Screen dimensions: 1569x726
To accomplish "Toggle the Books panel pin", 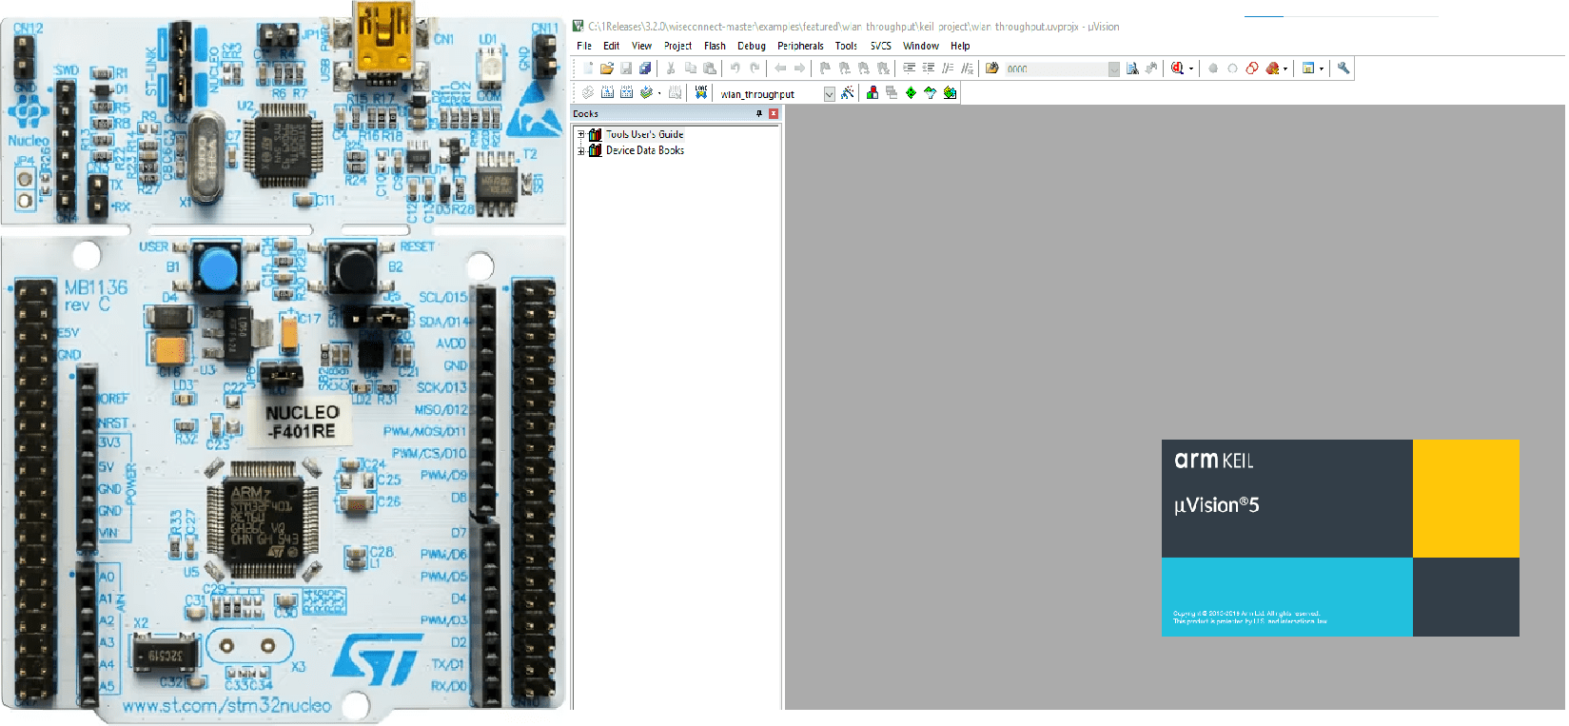I will (x=759, y=114).
